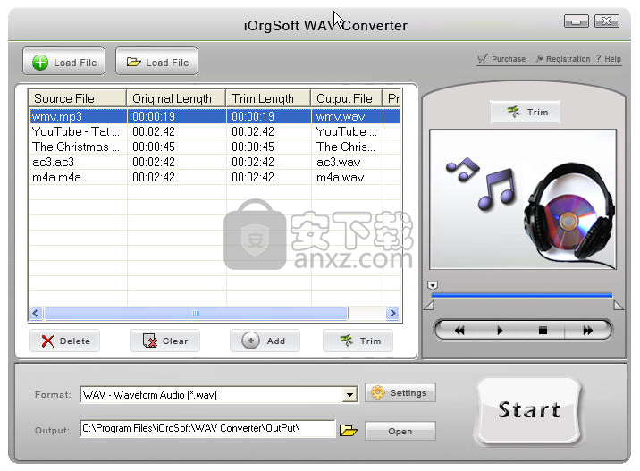
Task: Click the stop playback button
Action: pyautogui.click(x=543, y=330)
